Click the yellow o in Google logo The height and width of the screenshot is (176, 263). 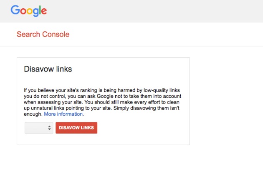coord(30,11)
